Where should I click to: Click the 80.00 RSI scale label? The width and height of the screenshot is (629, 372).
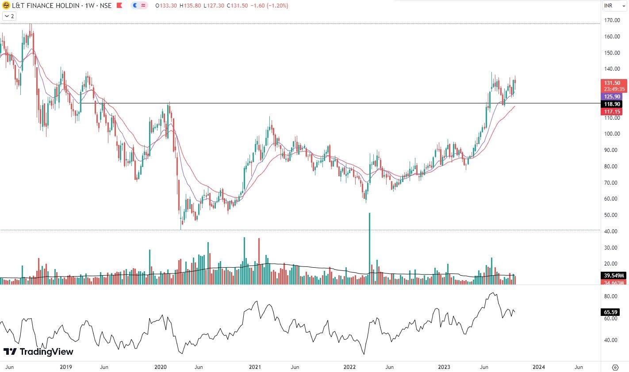pos(612,296)
